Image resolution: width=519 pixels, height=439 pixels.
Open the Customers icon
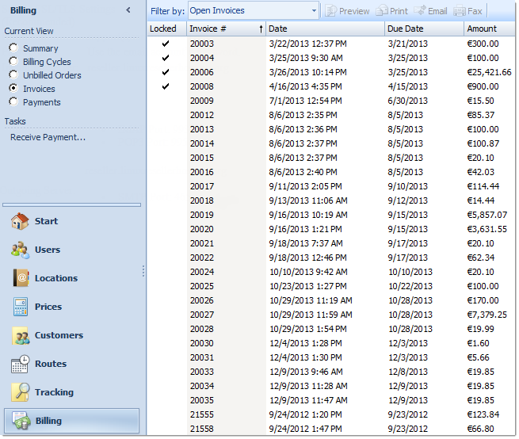point(21,336)
